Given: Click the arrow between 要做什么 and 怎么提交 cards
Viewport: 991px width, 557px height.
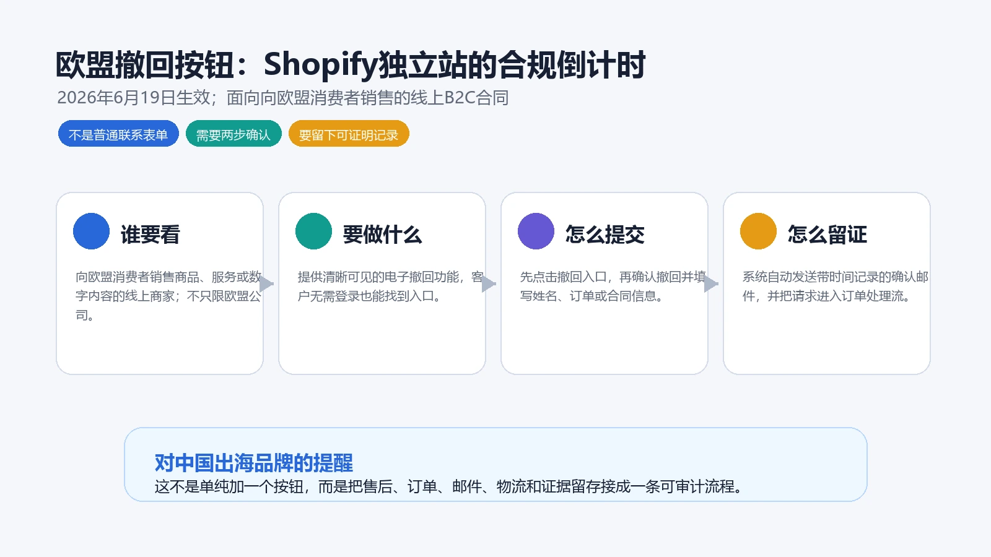Looking at the screenshot, I should coord(489,284).
